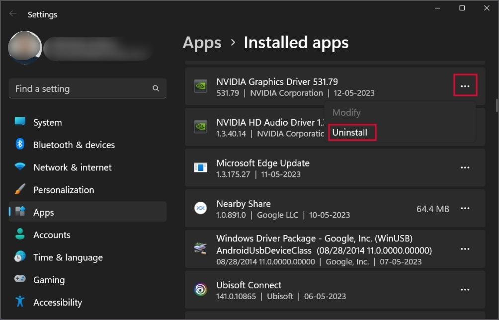Click the 64.4 MB size value
The image size is (499, 320).
pyautogui.click(x=433, y=209)
